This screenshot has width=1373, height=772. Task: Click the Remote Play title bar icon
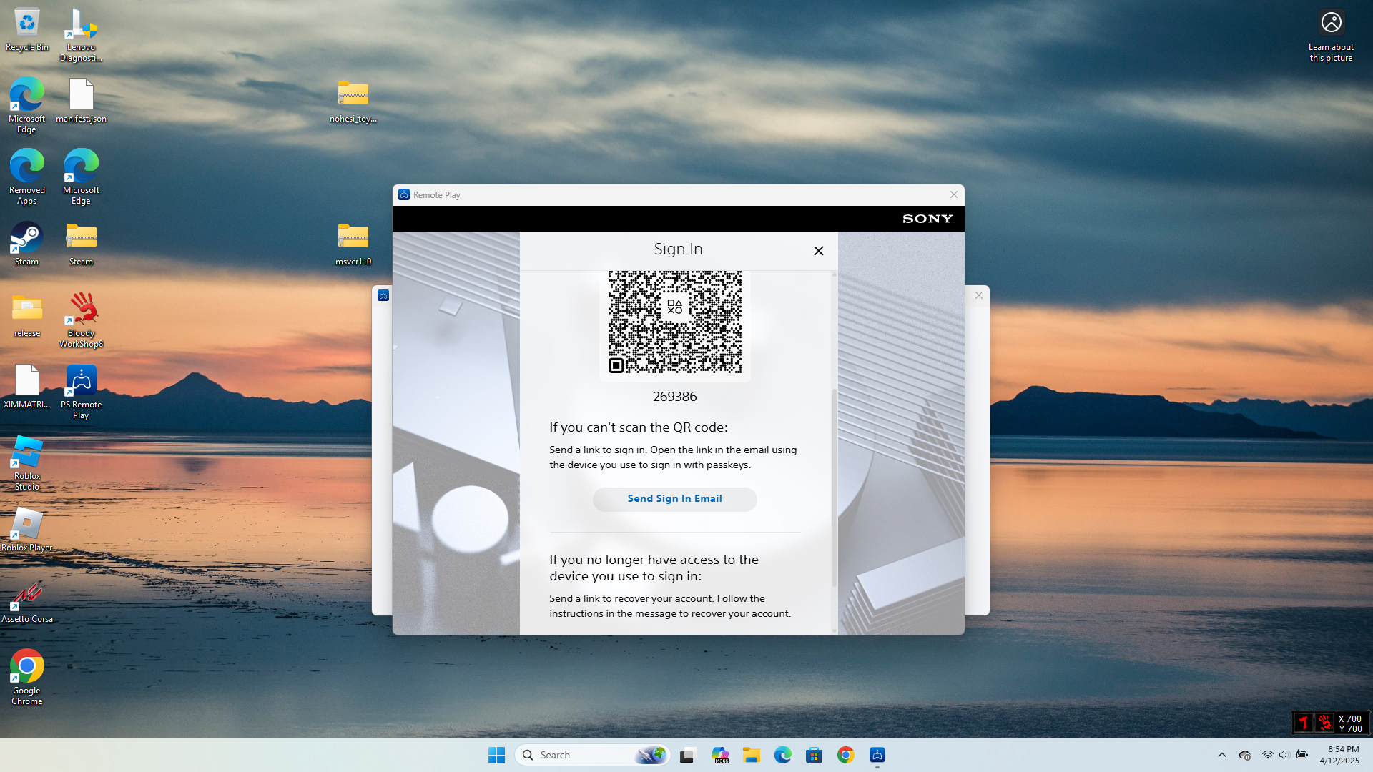[404, 194]
